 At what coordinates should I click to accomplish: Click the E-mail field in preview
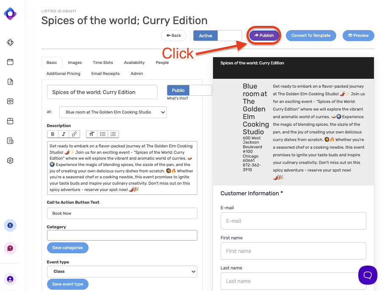coord(293,221)
